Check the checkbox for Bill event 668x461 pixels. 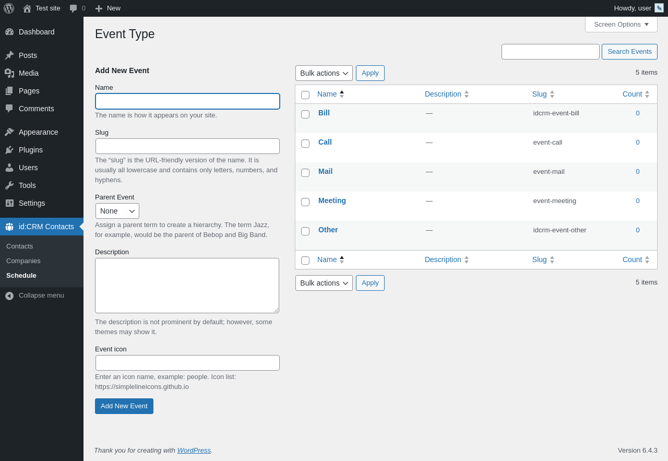point(305,114)
